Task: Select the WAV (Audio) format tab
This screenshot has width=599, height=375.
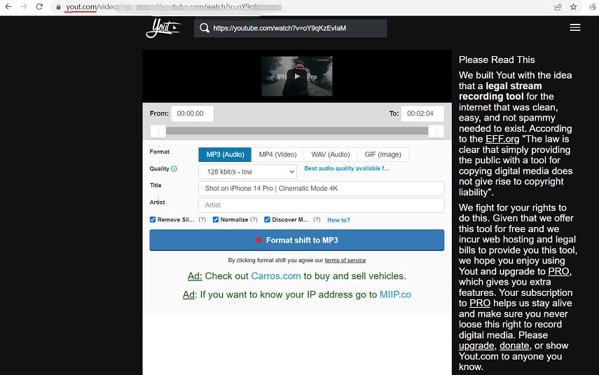Action: click(331, 154)
